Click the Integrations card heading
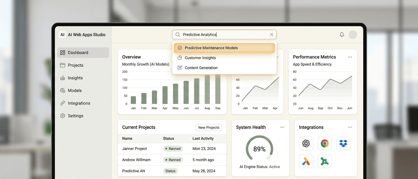The height and width of the screenshot is (179, 418). tap(311, 127)
